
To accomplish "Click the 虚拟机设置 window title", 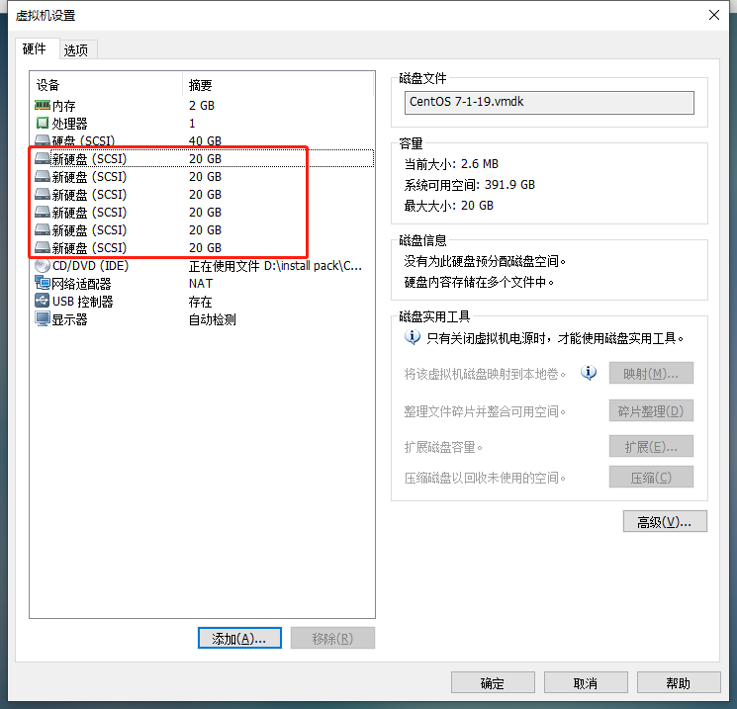I will click(46, 16).
